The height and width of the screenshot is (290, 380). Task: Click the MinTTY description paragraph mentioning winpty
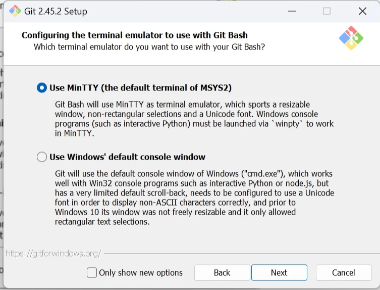[194, 119]
